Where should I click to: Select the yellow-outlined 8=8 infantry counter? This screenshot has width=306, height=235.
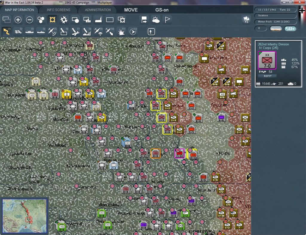(167, 130)
